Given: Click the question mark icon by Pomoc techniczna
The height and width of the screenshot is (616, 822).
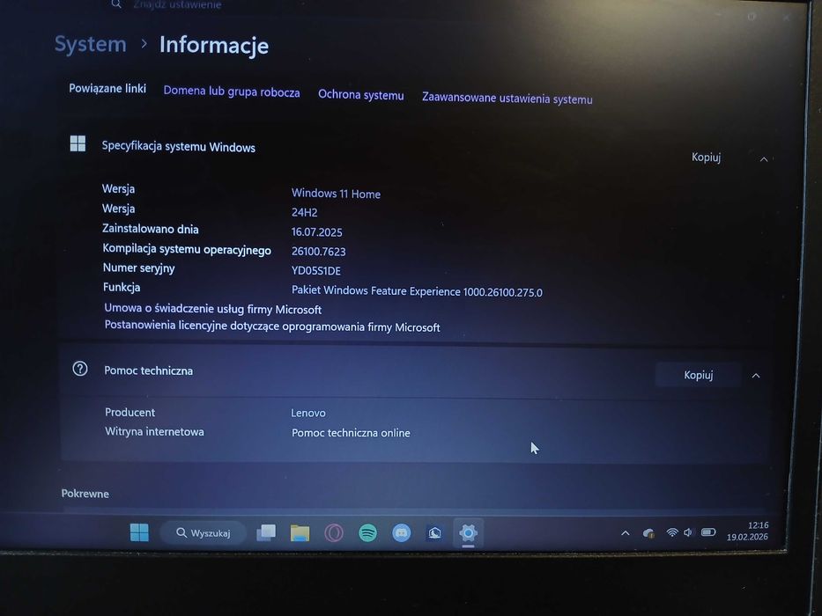Looking at the screenshot, I should pyautogui.click(x=80, y=369).
